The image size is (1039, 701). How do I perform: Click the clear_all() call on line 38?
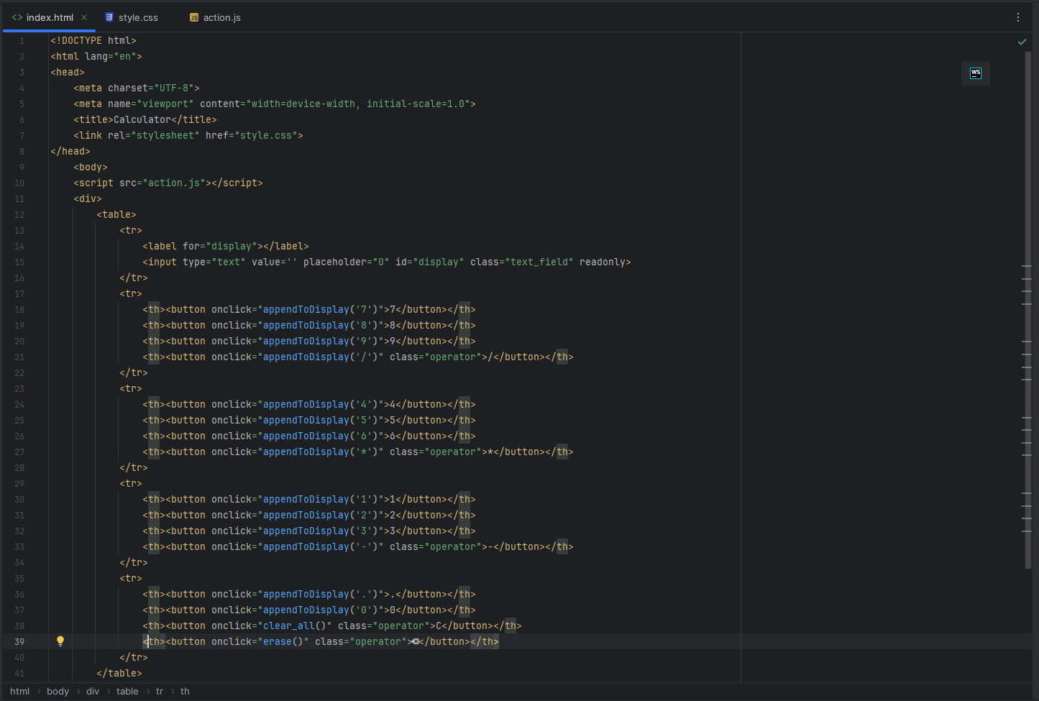(295, 626)
